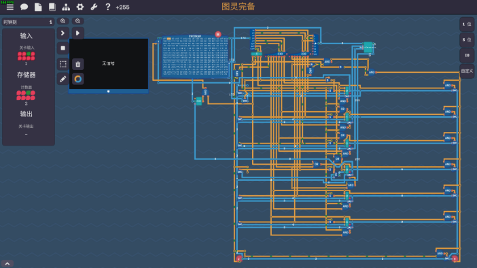The height and width of the screenshot is (268, 477).
Task: Click the 关卡输入 level input bit indicator
Action: click(x=26, y=56)
